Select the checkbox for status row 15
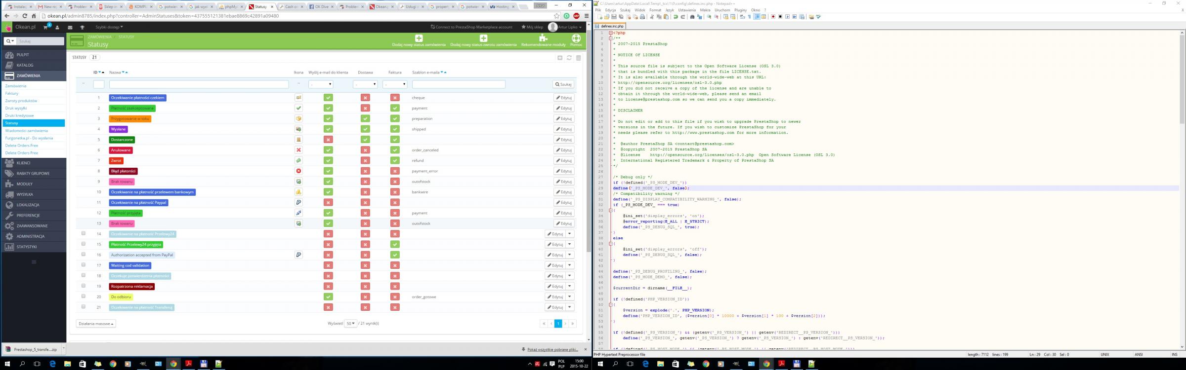This screenshot has width=1186, height=370. 84,244
